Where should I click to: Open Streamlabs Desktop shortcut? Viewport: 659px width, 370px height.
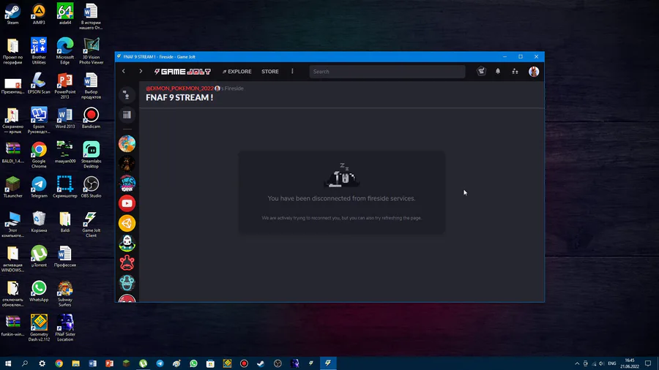[x=92, y=155]
